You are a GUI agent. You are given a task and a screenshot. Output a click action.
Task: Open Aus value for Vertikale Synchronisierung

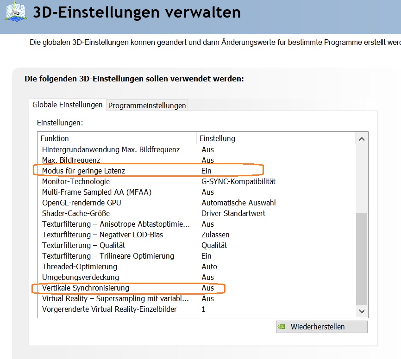[207, 288]
